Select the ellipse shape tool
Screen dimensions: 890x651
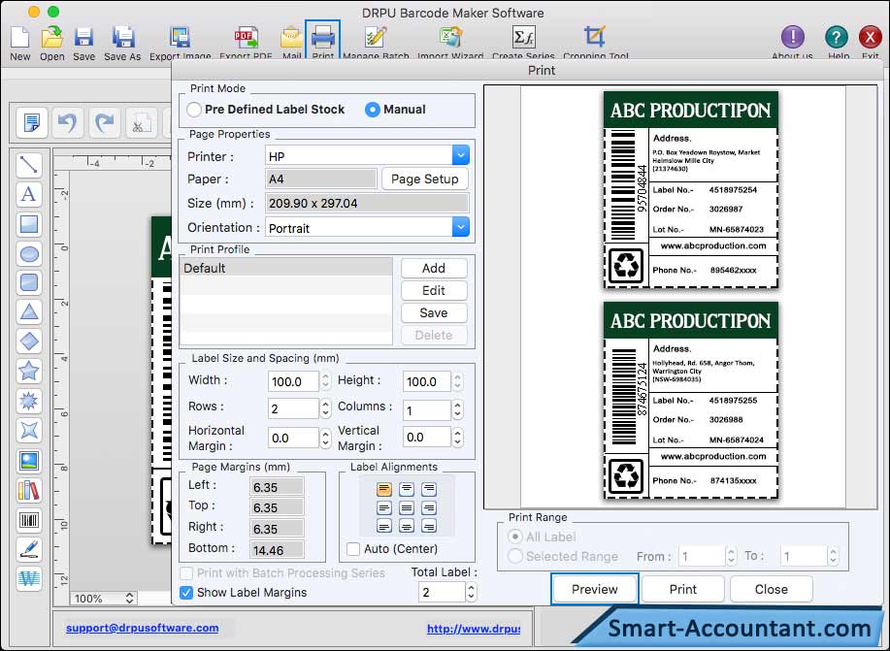tap(29, 253)
